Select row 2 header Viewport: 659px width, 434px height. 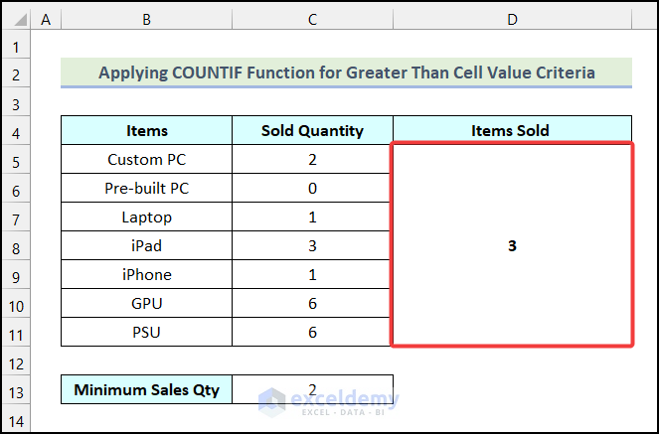16,73
